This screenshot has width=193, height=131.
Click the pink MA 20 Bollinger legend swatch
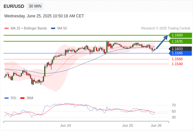coord(7,28)
